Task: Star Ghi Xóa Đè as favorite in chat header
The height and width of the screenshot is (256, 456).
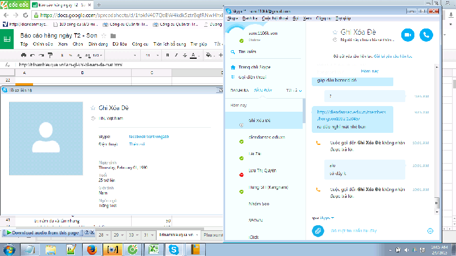Action: tap(335, 32)
